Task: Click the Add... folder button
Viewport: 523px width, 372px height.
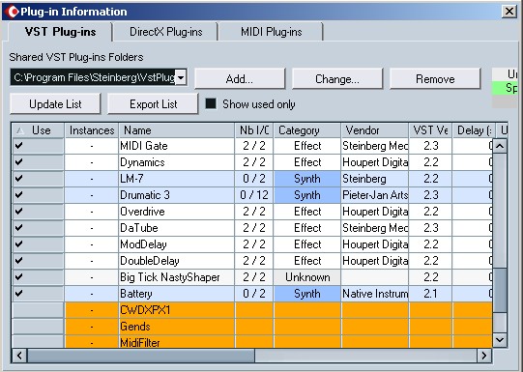Action: click(240, 79)
